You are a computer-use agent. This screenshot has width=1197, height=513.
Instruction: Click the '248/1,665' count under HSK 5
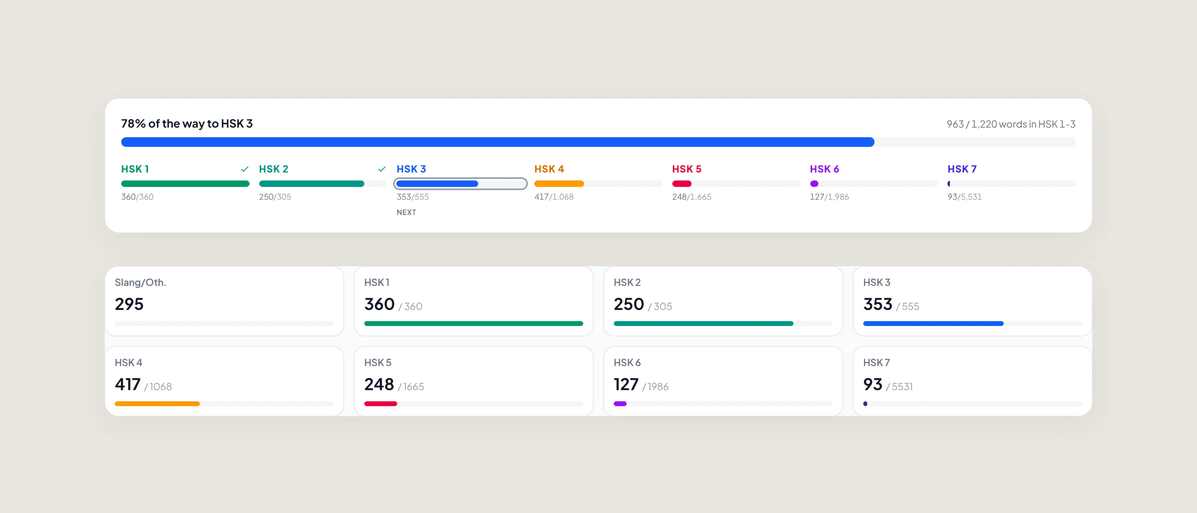point(691,197)
